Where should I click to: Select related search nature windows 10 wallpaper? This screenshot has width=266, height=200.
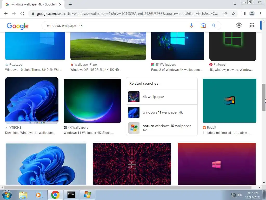[x=162, y=128]
